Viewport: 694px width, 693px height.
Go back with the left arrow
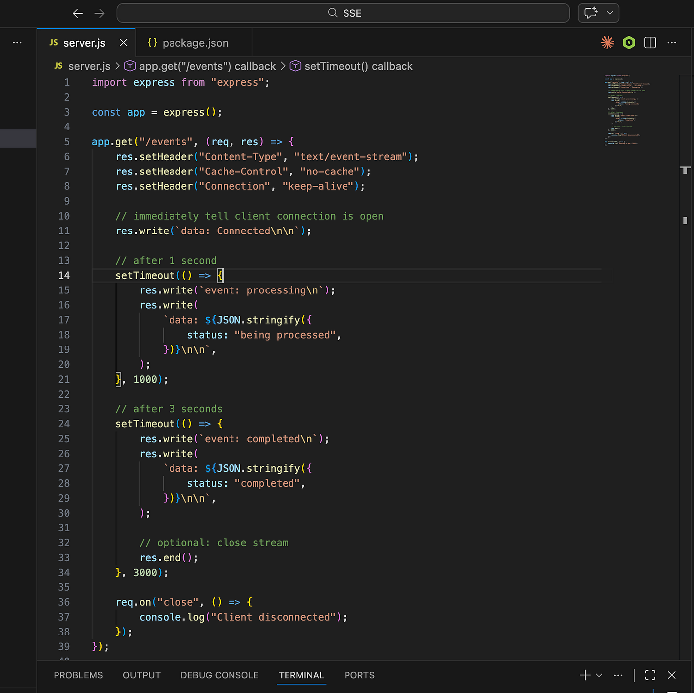(x=78, y=13)
